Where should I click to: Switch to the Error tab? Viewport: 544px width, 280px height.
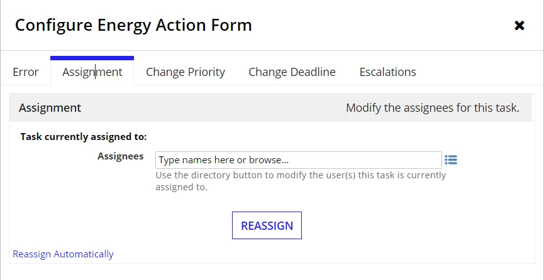[x=26, y=72]
